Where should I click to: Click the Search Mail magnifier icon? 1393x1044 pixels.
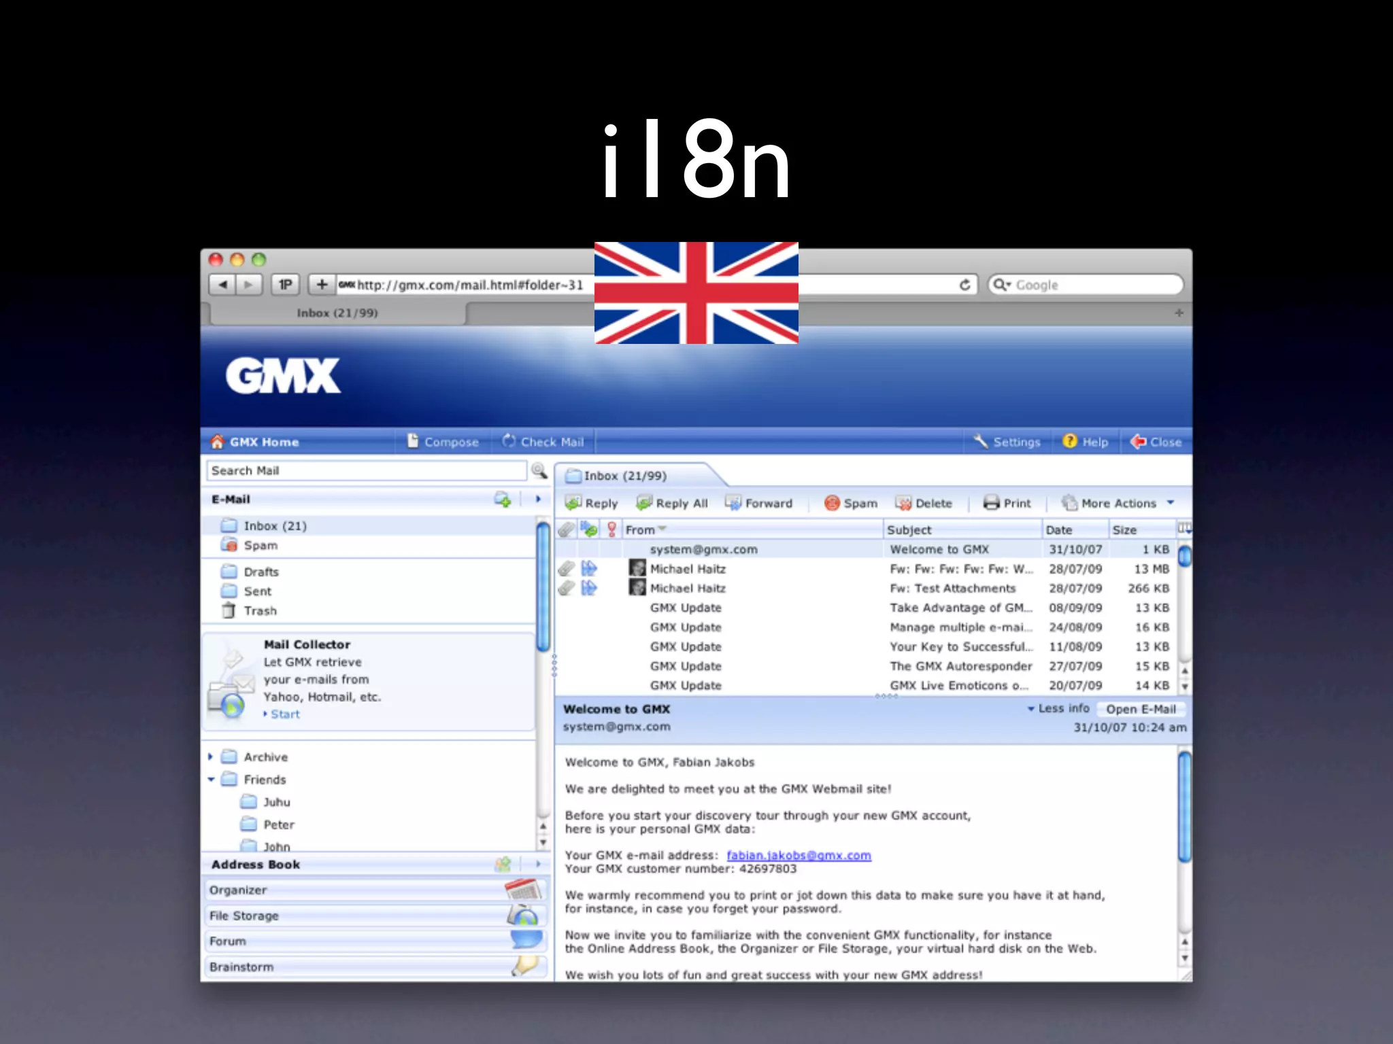[539, 470]
